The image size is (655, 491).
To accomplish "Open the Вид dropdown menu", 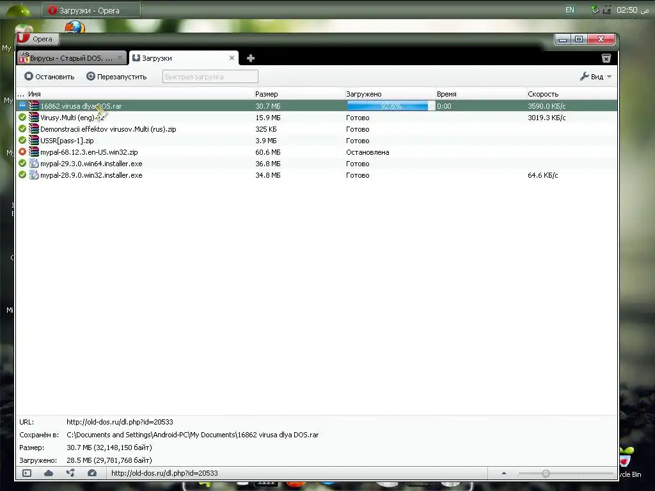I will click(x=596, y=77).
